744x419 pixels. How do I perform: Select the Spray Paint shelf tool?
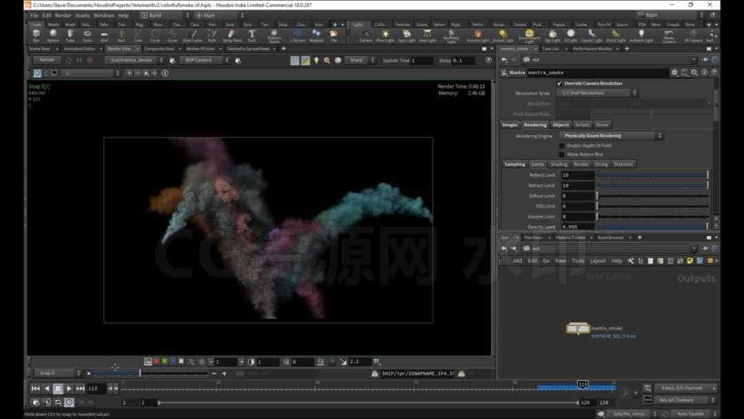pyautogui.click(x=231, y=36)
